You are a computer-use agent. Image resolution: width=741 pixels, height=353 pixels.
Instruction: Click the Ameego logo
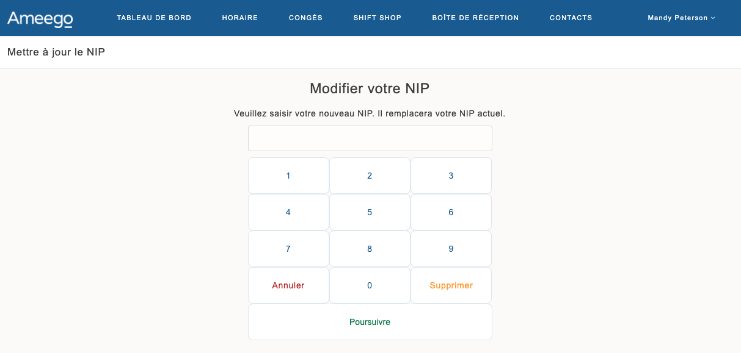[40, 18]
